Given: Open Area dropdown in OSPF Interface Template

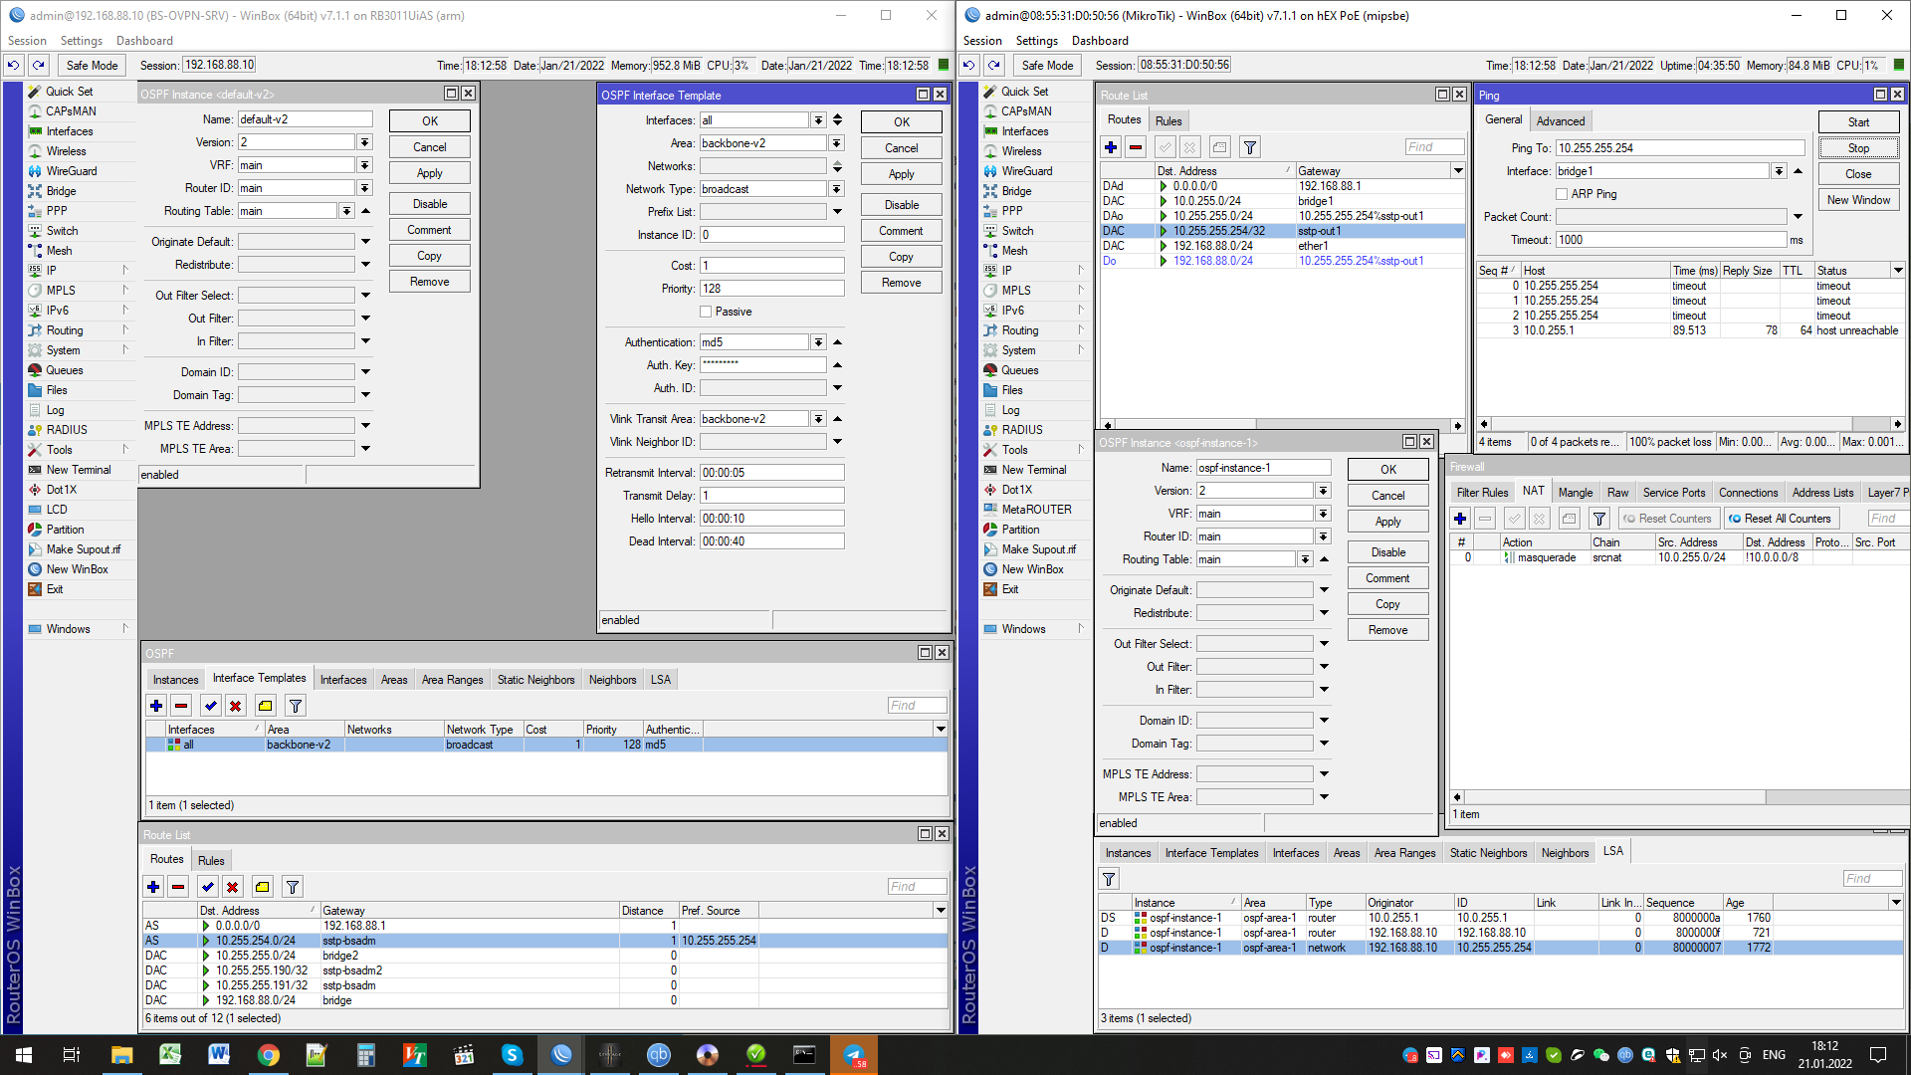Looking at the screenshot, I should pos(837,143).
